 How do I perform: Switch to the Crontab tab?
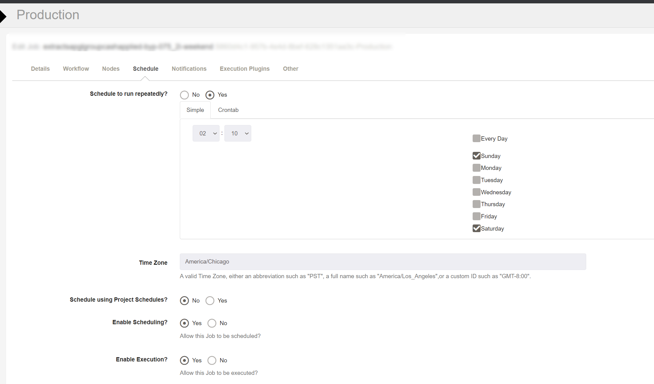[228, 110]
